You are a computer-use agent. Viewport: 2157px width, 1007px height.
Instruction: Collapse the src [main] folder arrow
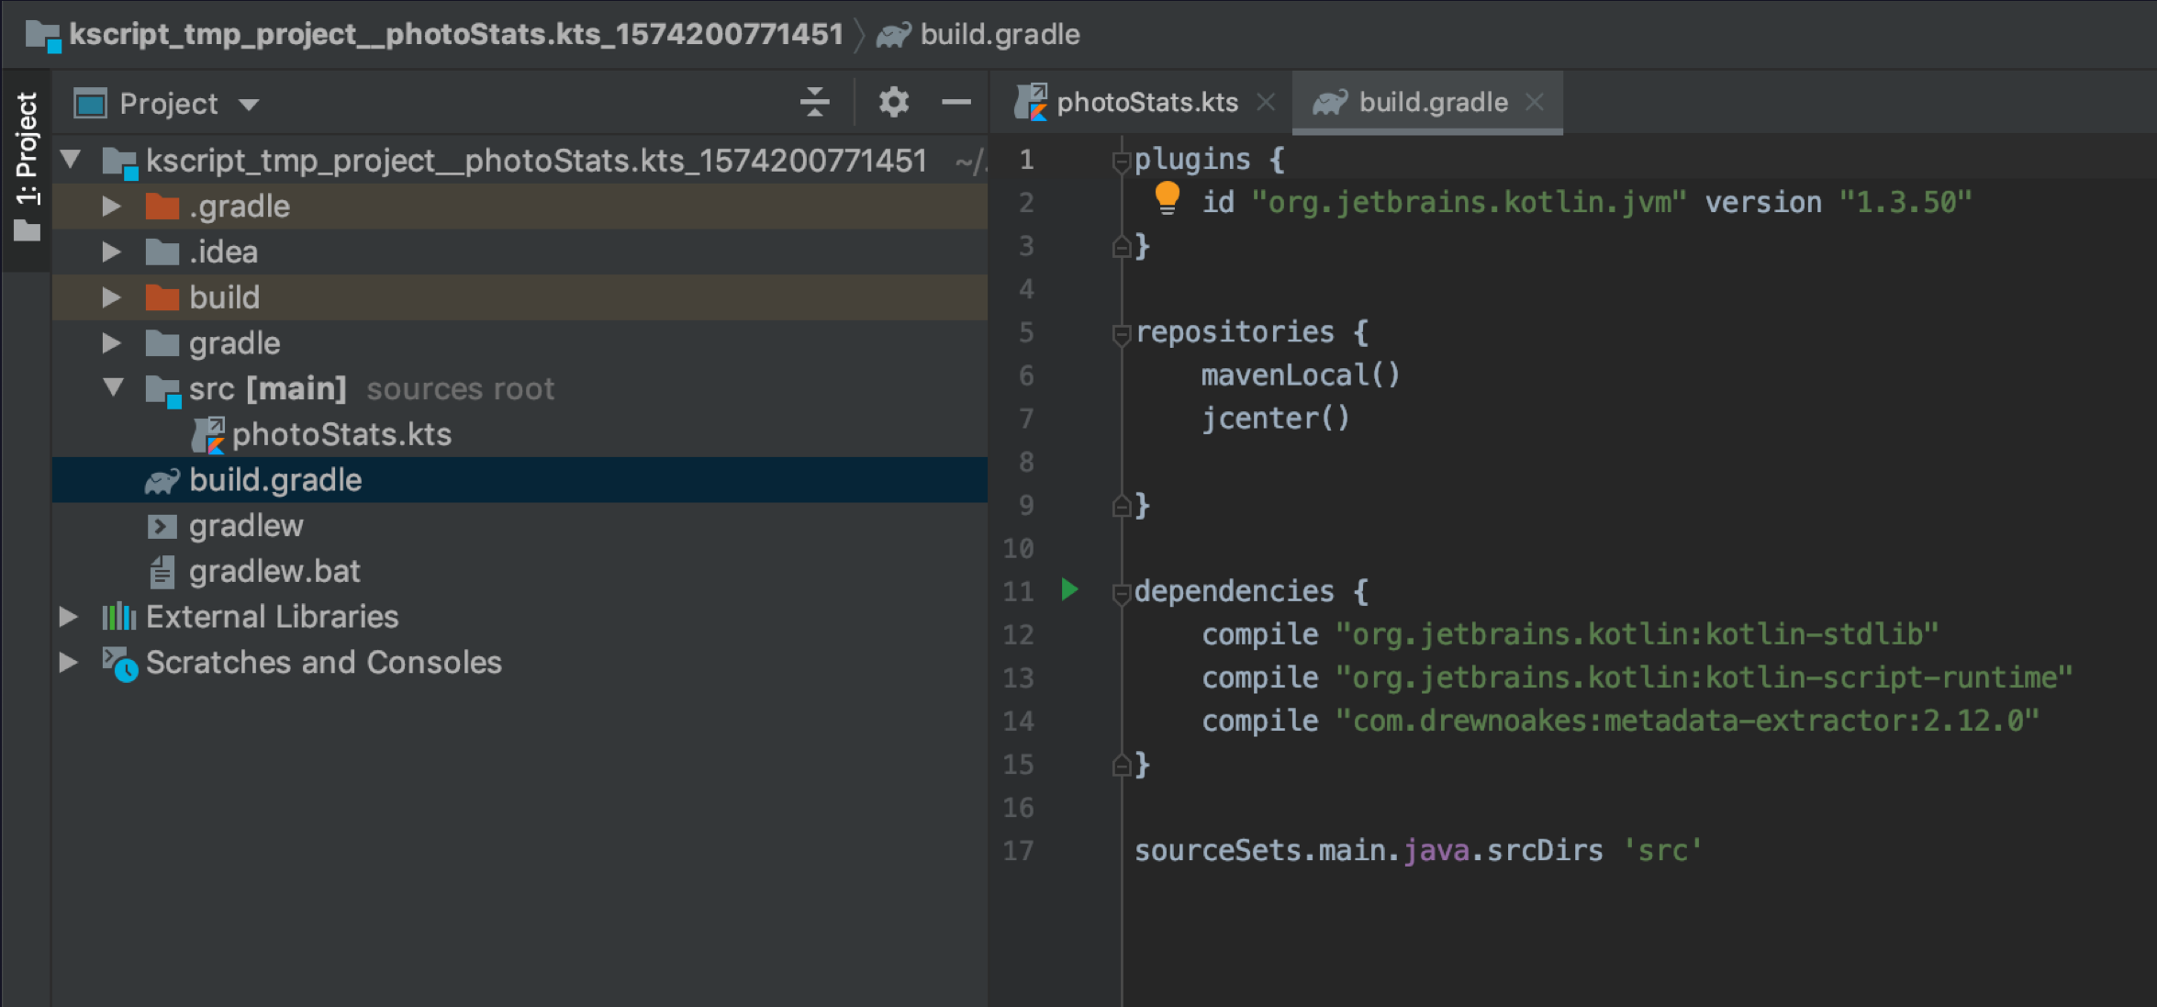click(113, 387)
